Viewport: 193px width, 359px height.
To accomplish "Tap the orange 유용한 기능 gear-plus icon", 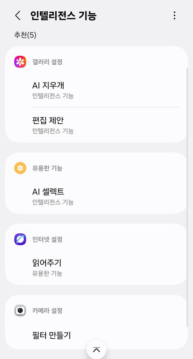I will pos(20,168).
